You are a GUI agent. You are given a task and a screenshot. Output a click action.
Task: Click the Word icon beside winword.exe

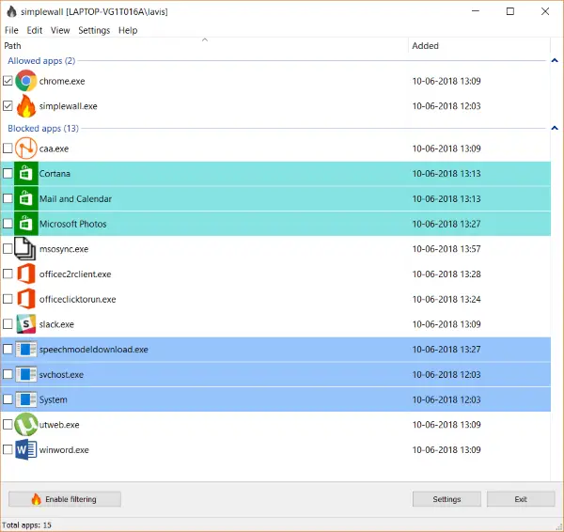tap(26, 449)
